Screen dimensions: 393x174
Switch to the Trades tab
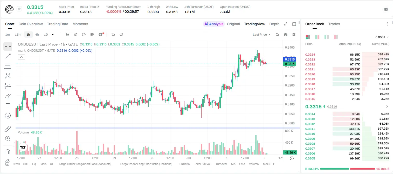334,24
